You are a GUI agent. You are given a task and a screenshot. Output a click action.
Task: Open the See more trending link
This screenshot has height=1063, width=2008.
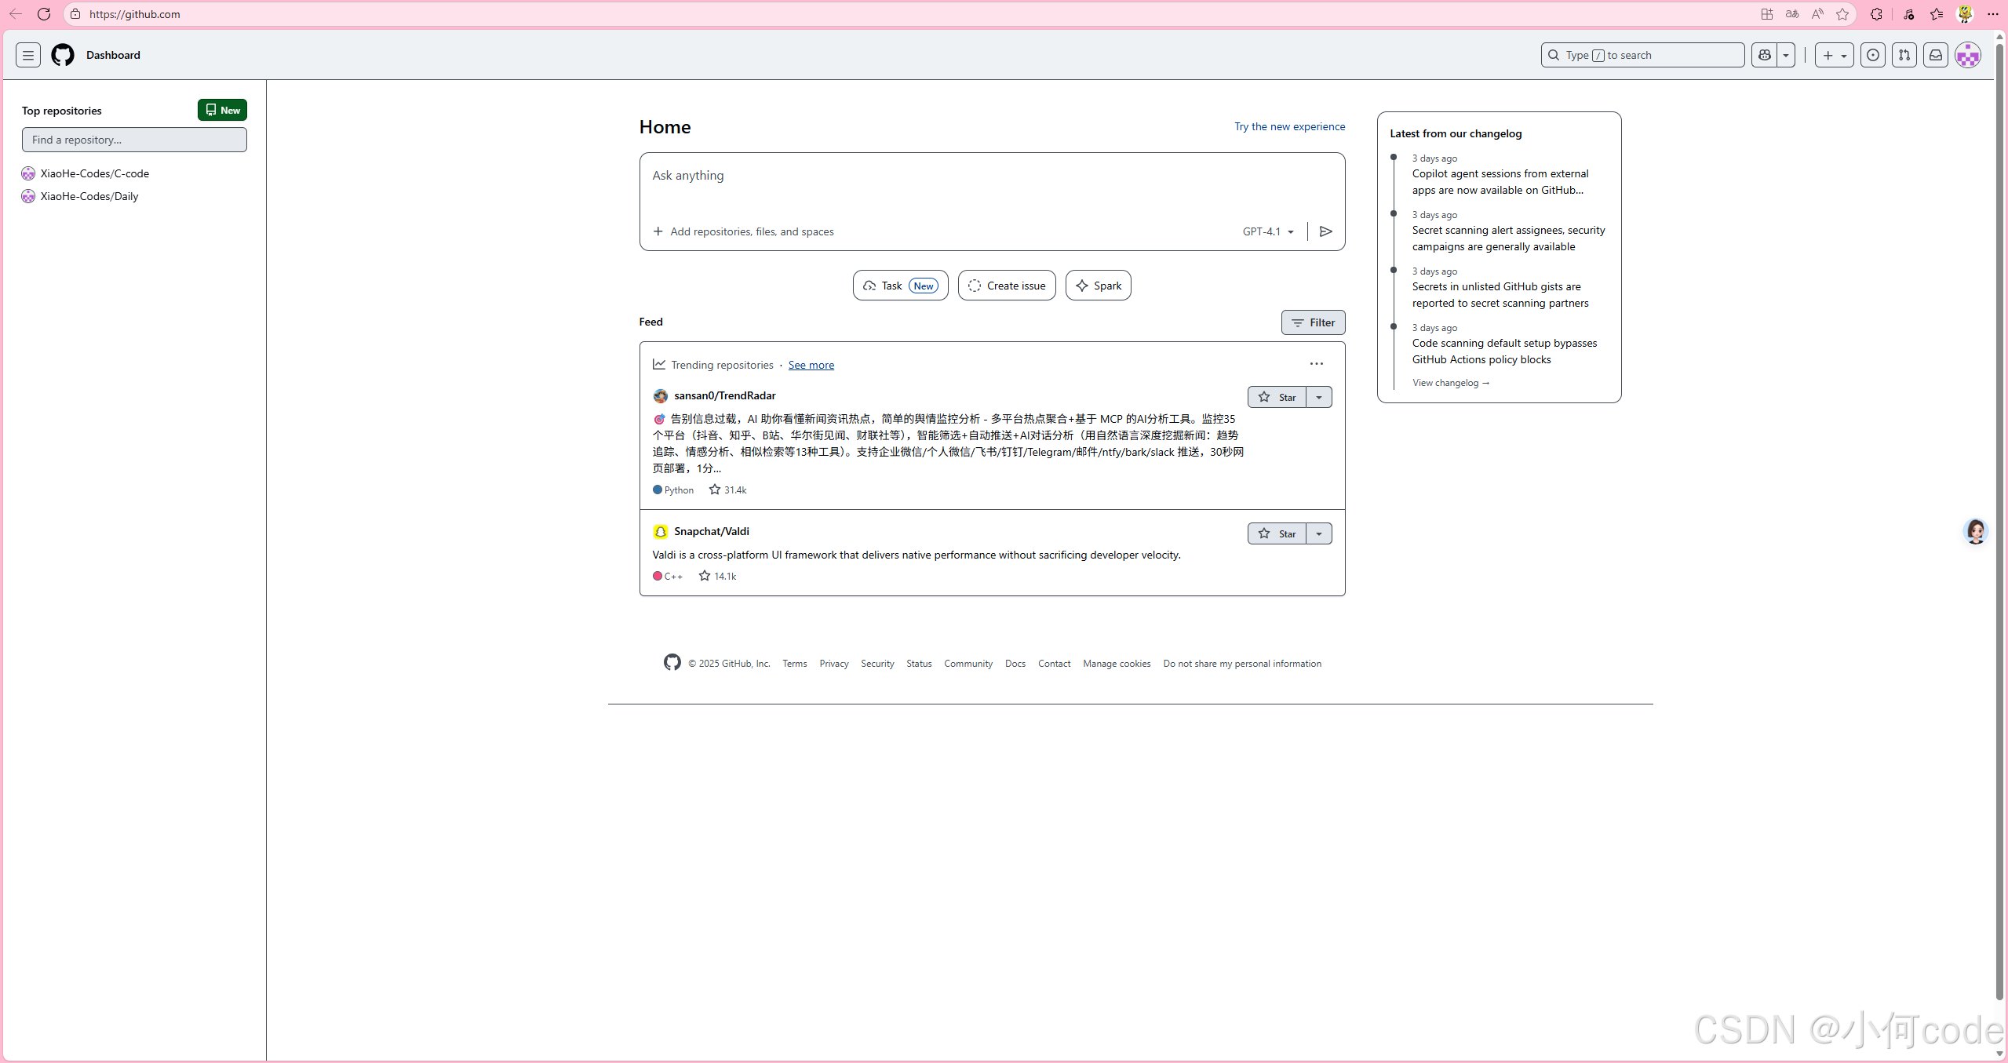tap(811, 365)
